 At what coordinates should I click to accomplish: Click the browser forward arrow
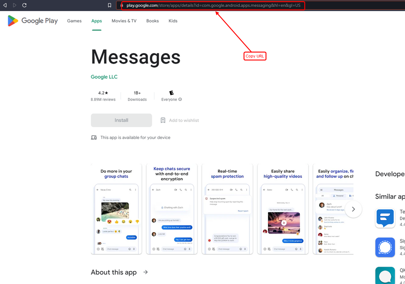15,5
